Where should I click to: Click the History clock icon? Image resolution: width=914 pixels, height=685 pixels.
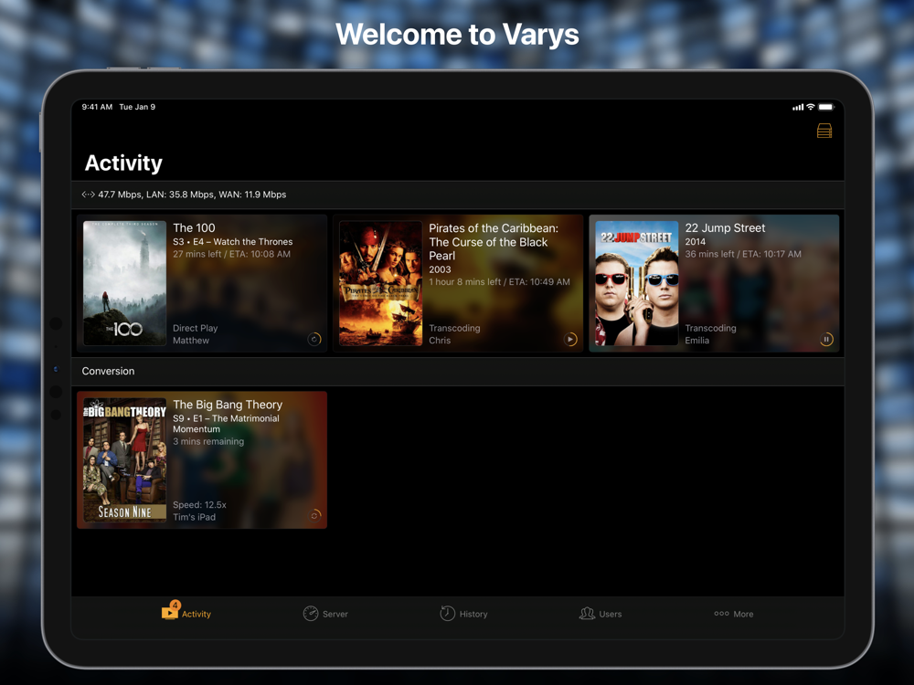click(447, 614)
